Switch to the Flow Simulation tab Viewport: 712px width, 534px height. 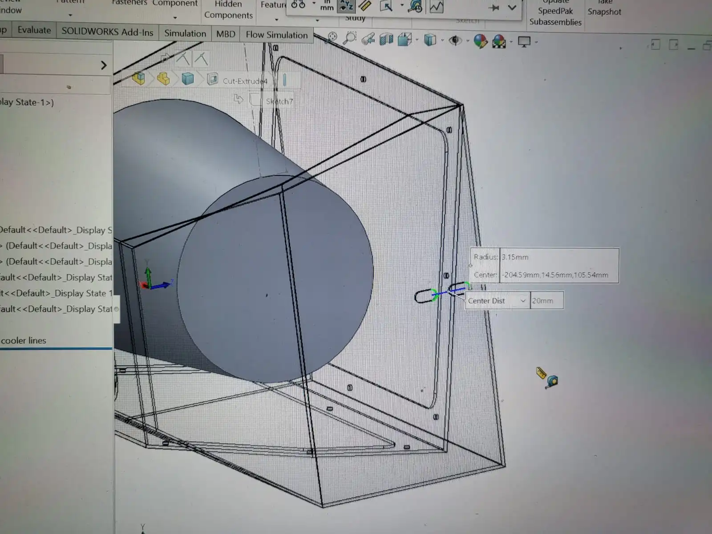pos(276,35)
